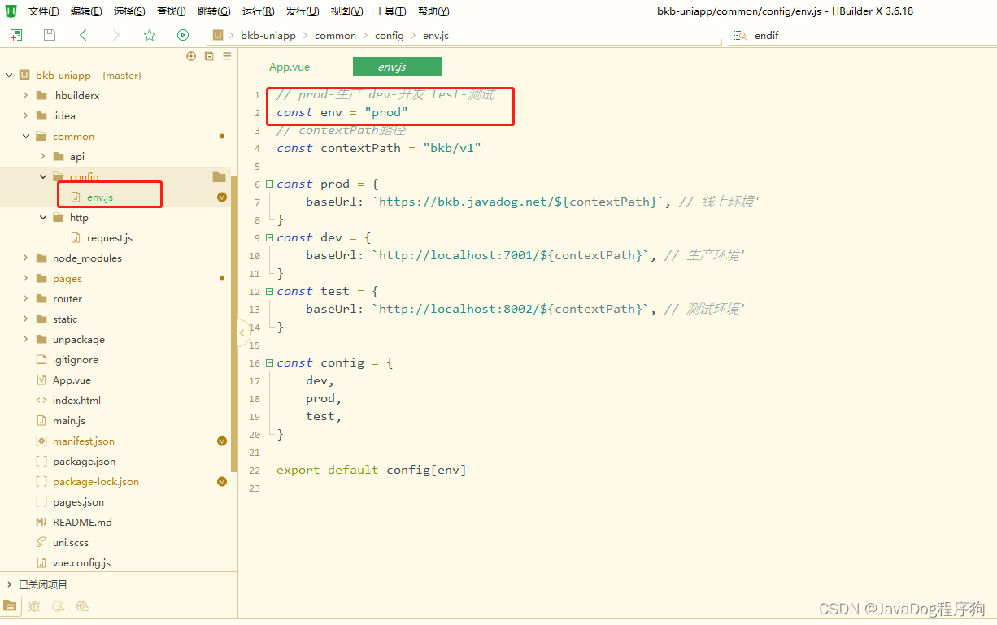The height and width of the screenshot is (625, 997).
Task: Open the 查找(I) menu
Action: (x=172, y=11)
